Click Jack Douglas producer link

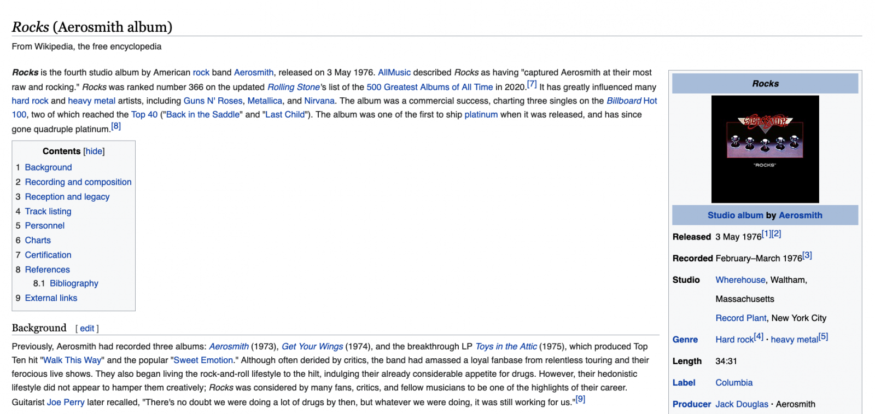click(x=742, y=404)
